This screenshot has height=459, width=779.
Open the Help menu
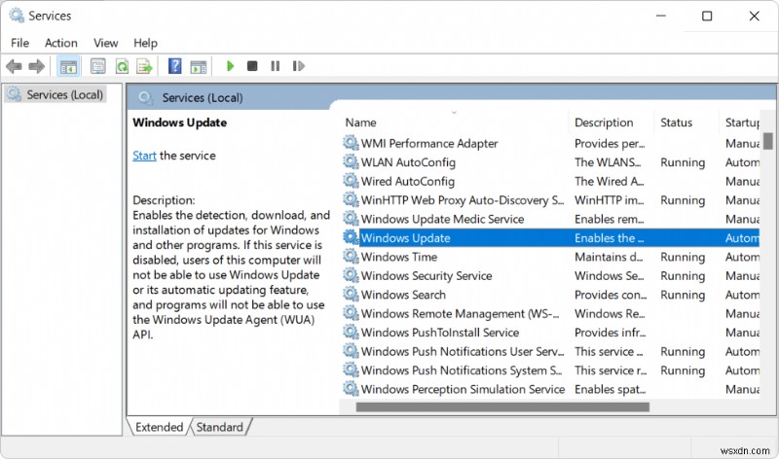(x=145, y=43)
